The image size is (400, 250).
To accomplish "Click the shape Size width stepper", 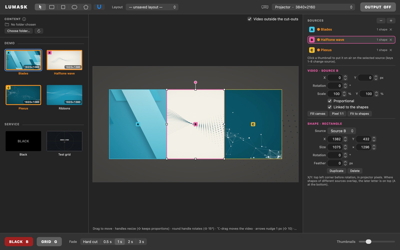I will 345,147.
